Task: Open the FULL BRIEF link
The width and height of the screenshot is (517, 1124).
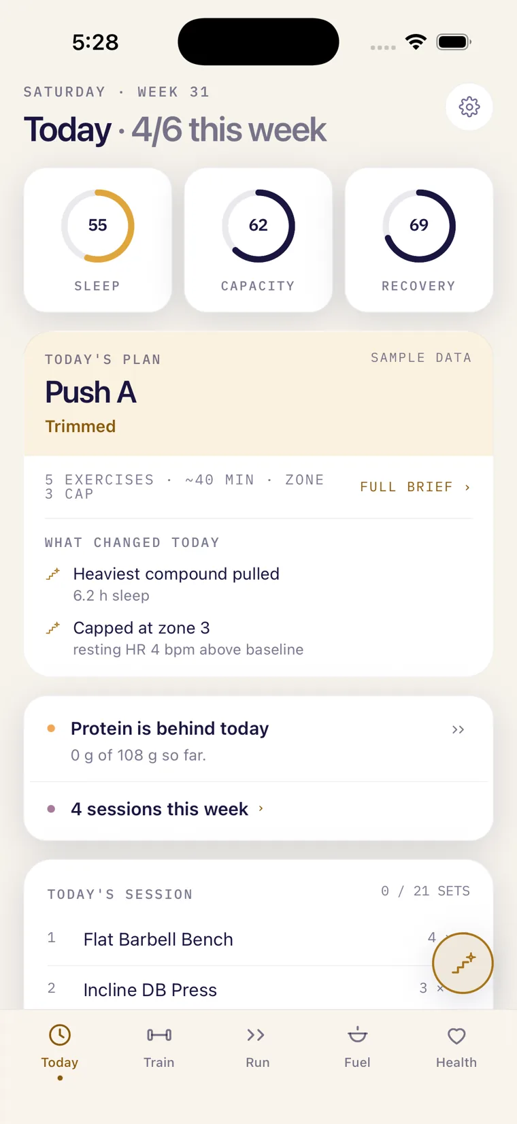Action: [416, 487]
